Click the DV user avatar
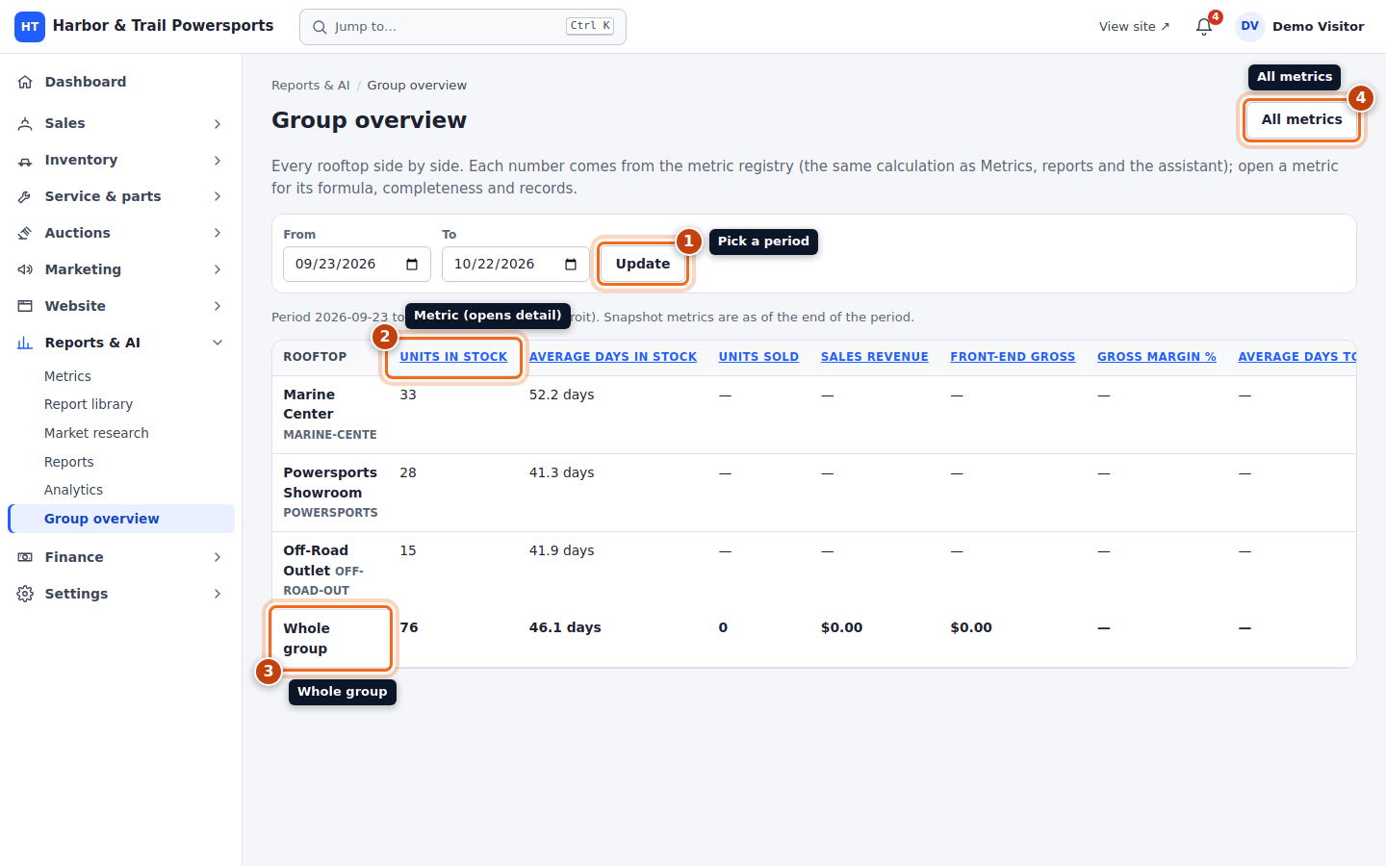The height and width of the screenshot is (866, 1386). coord(1249,27)
